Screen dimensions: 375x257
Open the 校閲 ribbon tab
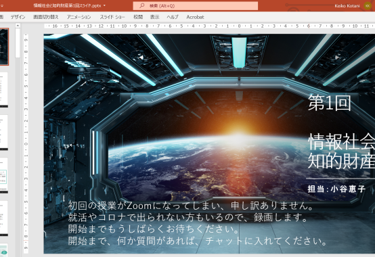[x=138, y=17]
